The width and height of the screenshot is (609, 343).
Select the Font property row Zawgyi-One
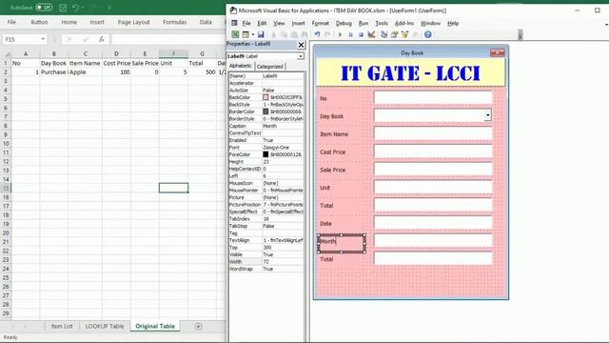[x=265, y=148]
